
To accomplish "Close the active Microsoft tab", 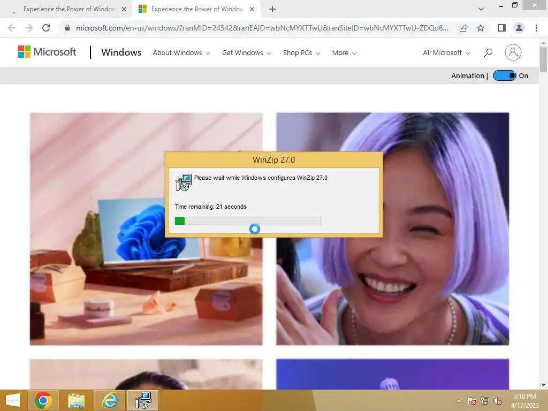I will (x=252, y=9).
